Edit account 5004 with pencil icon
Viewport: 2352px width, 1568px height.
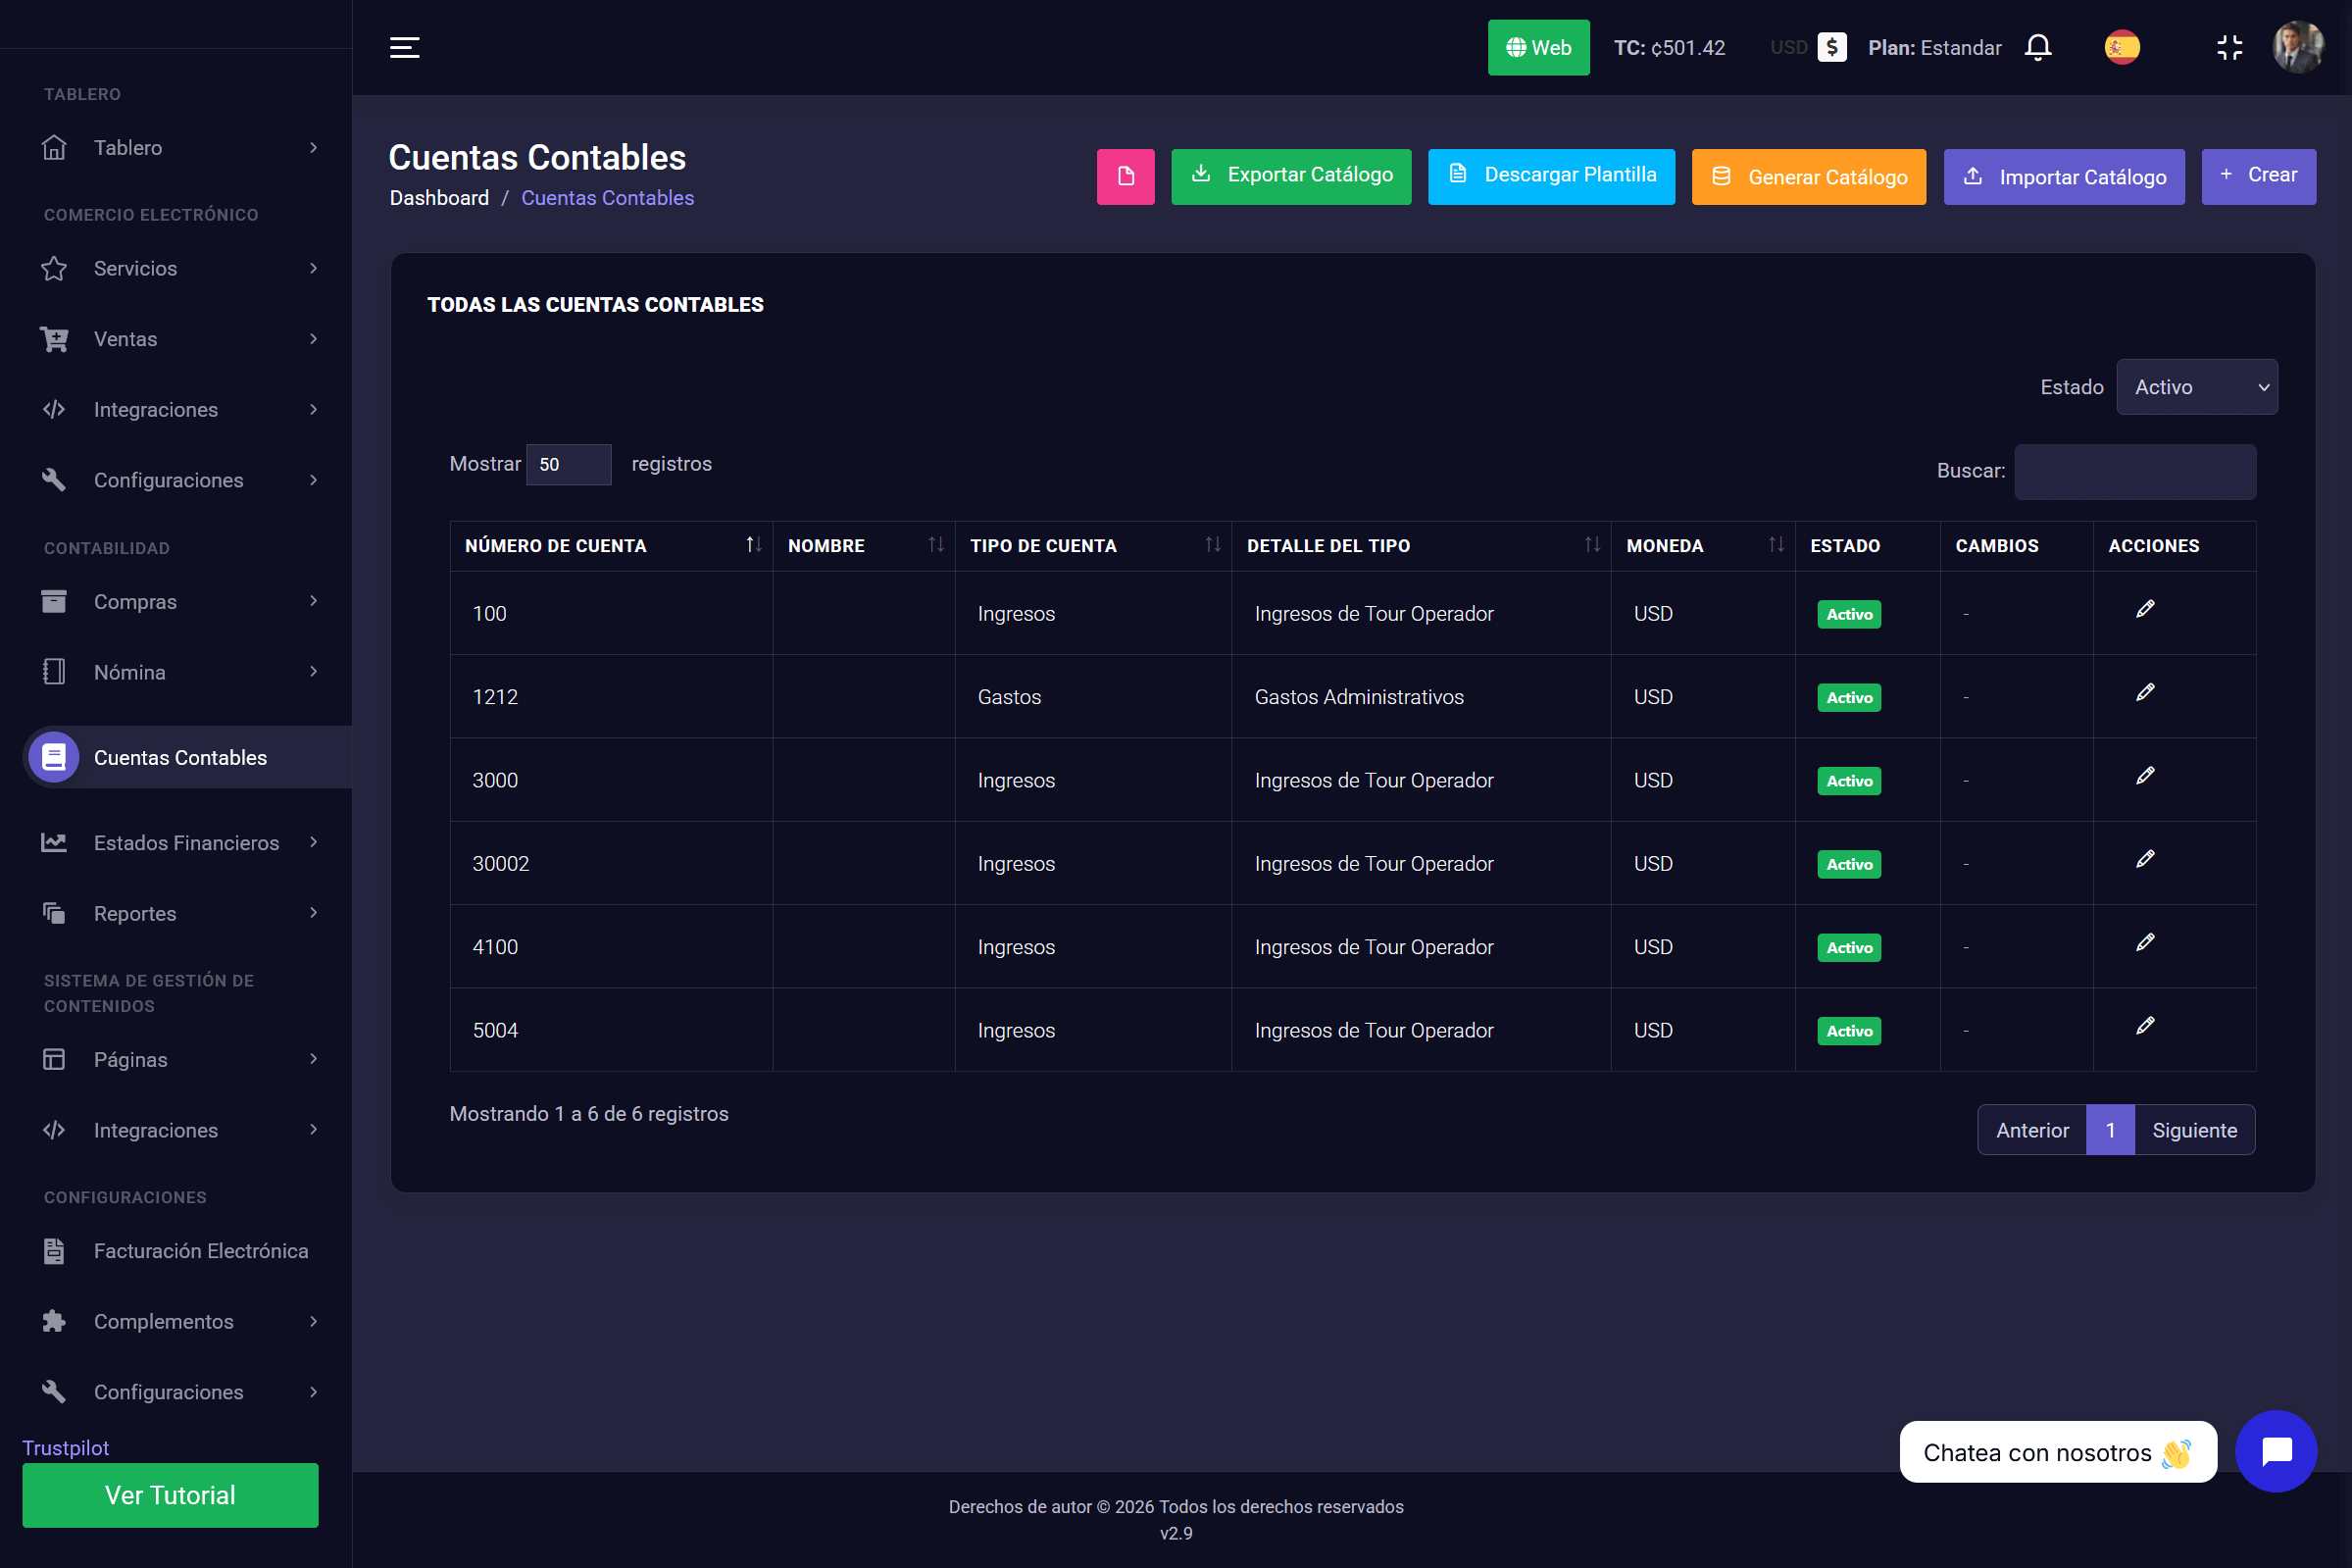[2144, 1026]
